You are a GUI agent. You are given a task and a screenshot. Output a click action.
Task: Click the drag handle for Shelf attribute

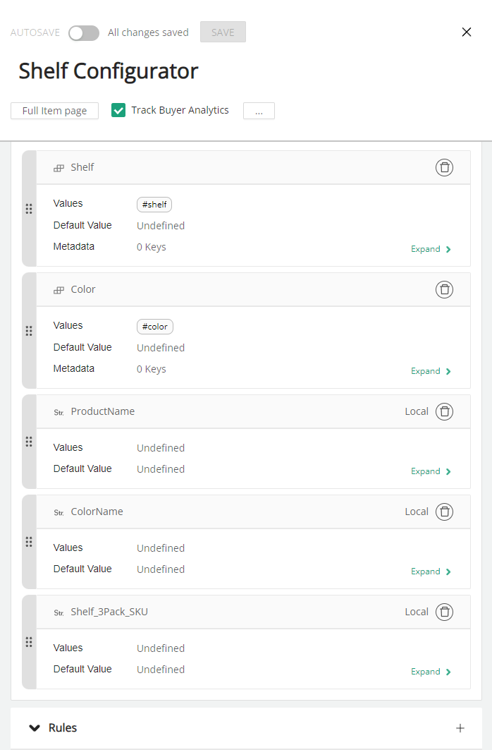tap(29, 209)
